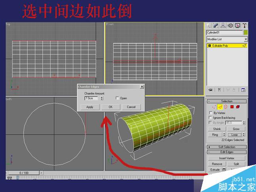The height and width of the screenshot is (192, 256).
Task: Open the Modifier List dropdown
Action: [246, 39]
